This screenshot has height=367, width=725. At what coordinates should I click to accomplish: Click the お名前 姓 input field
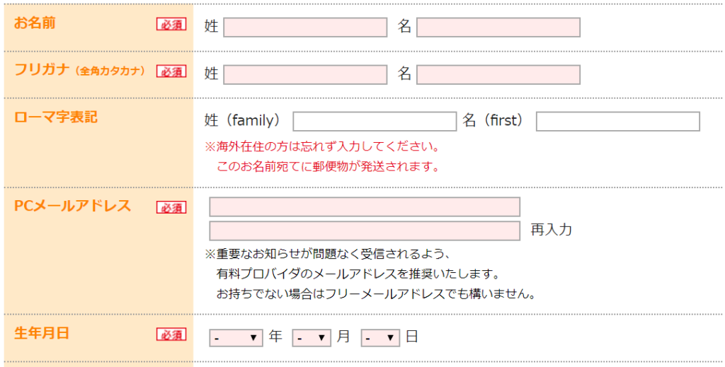[305, 28]
